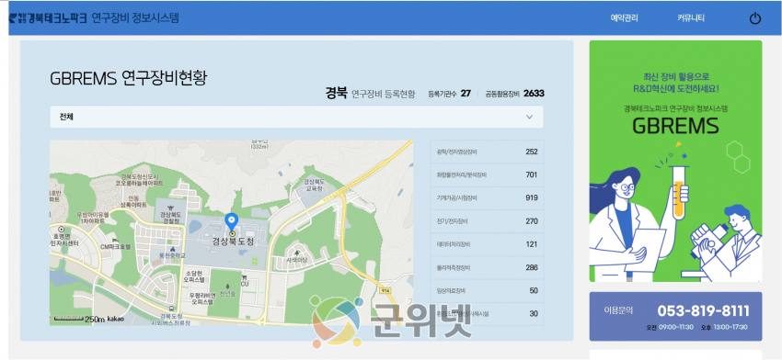Viewport: 782px width, 360px height.
Task: Select 기계가공/시험장비 category with 919
Action: tap(487, 197)
